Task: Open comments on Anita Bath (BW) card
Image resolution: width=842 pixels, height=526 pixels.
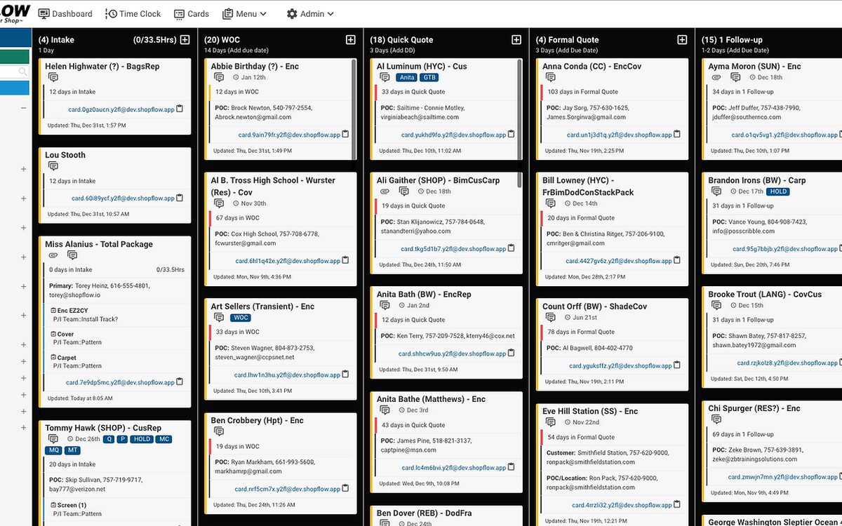Action: coord(385,306)
